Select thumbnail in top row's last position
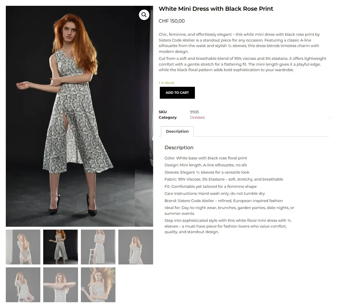Viewport: 337px width, 308px height. coord(135,247)
